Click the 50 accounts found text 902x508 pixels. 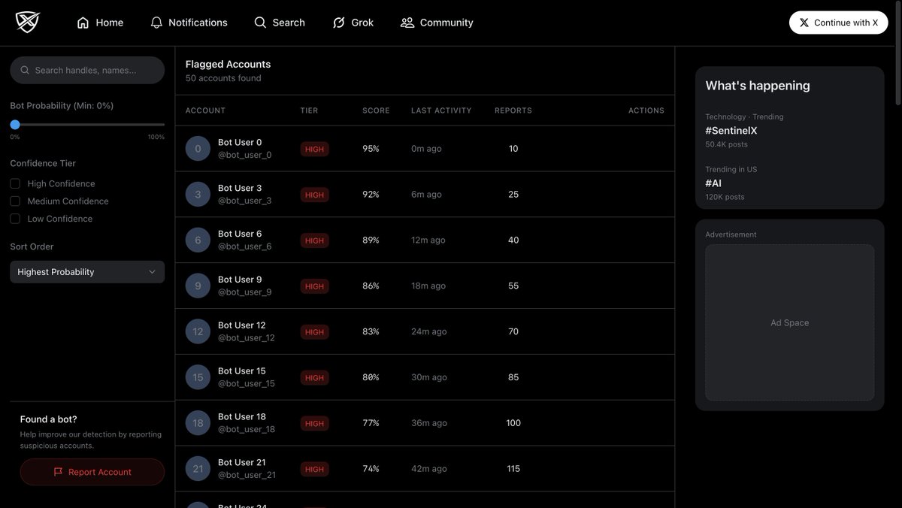pos(223,78)
